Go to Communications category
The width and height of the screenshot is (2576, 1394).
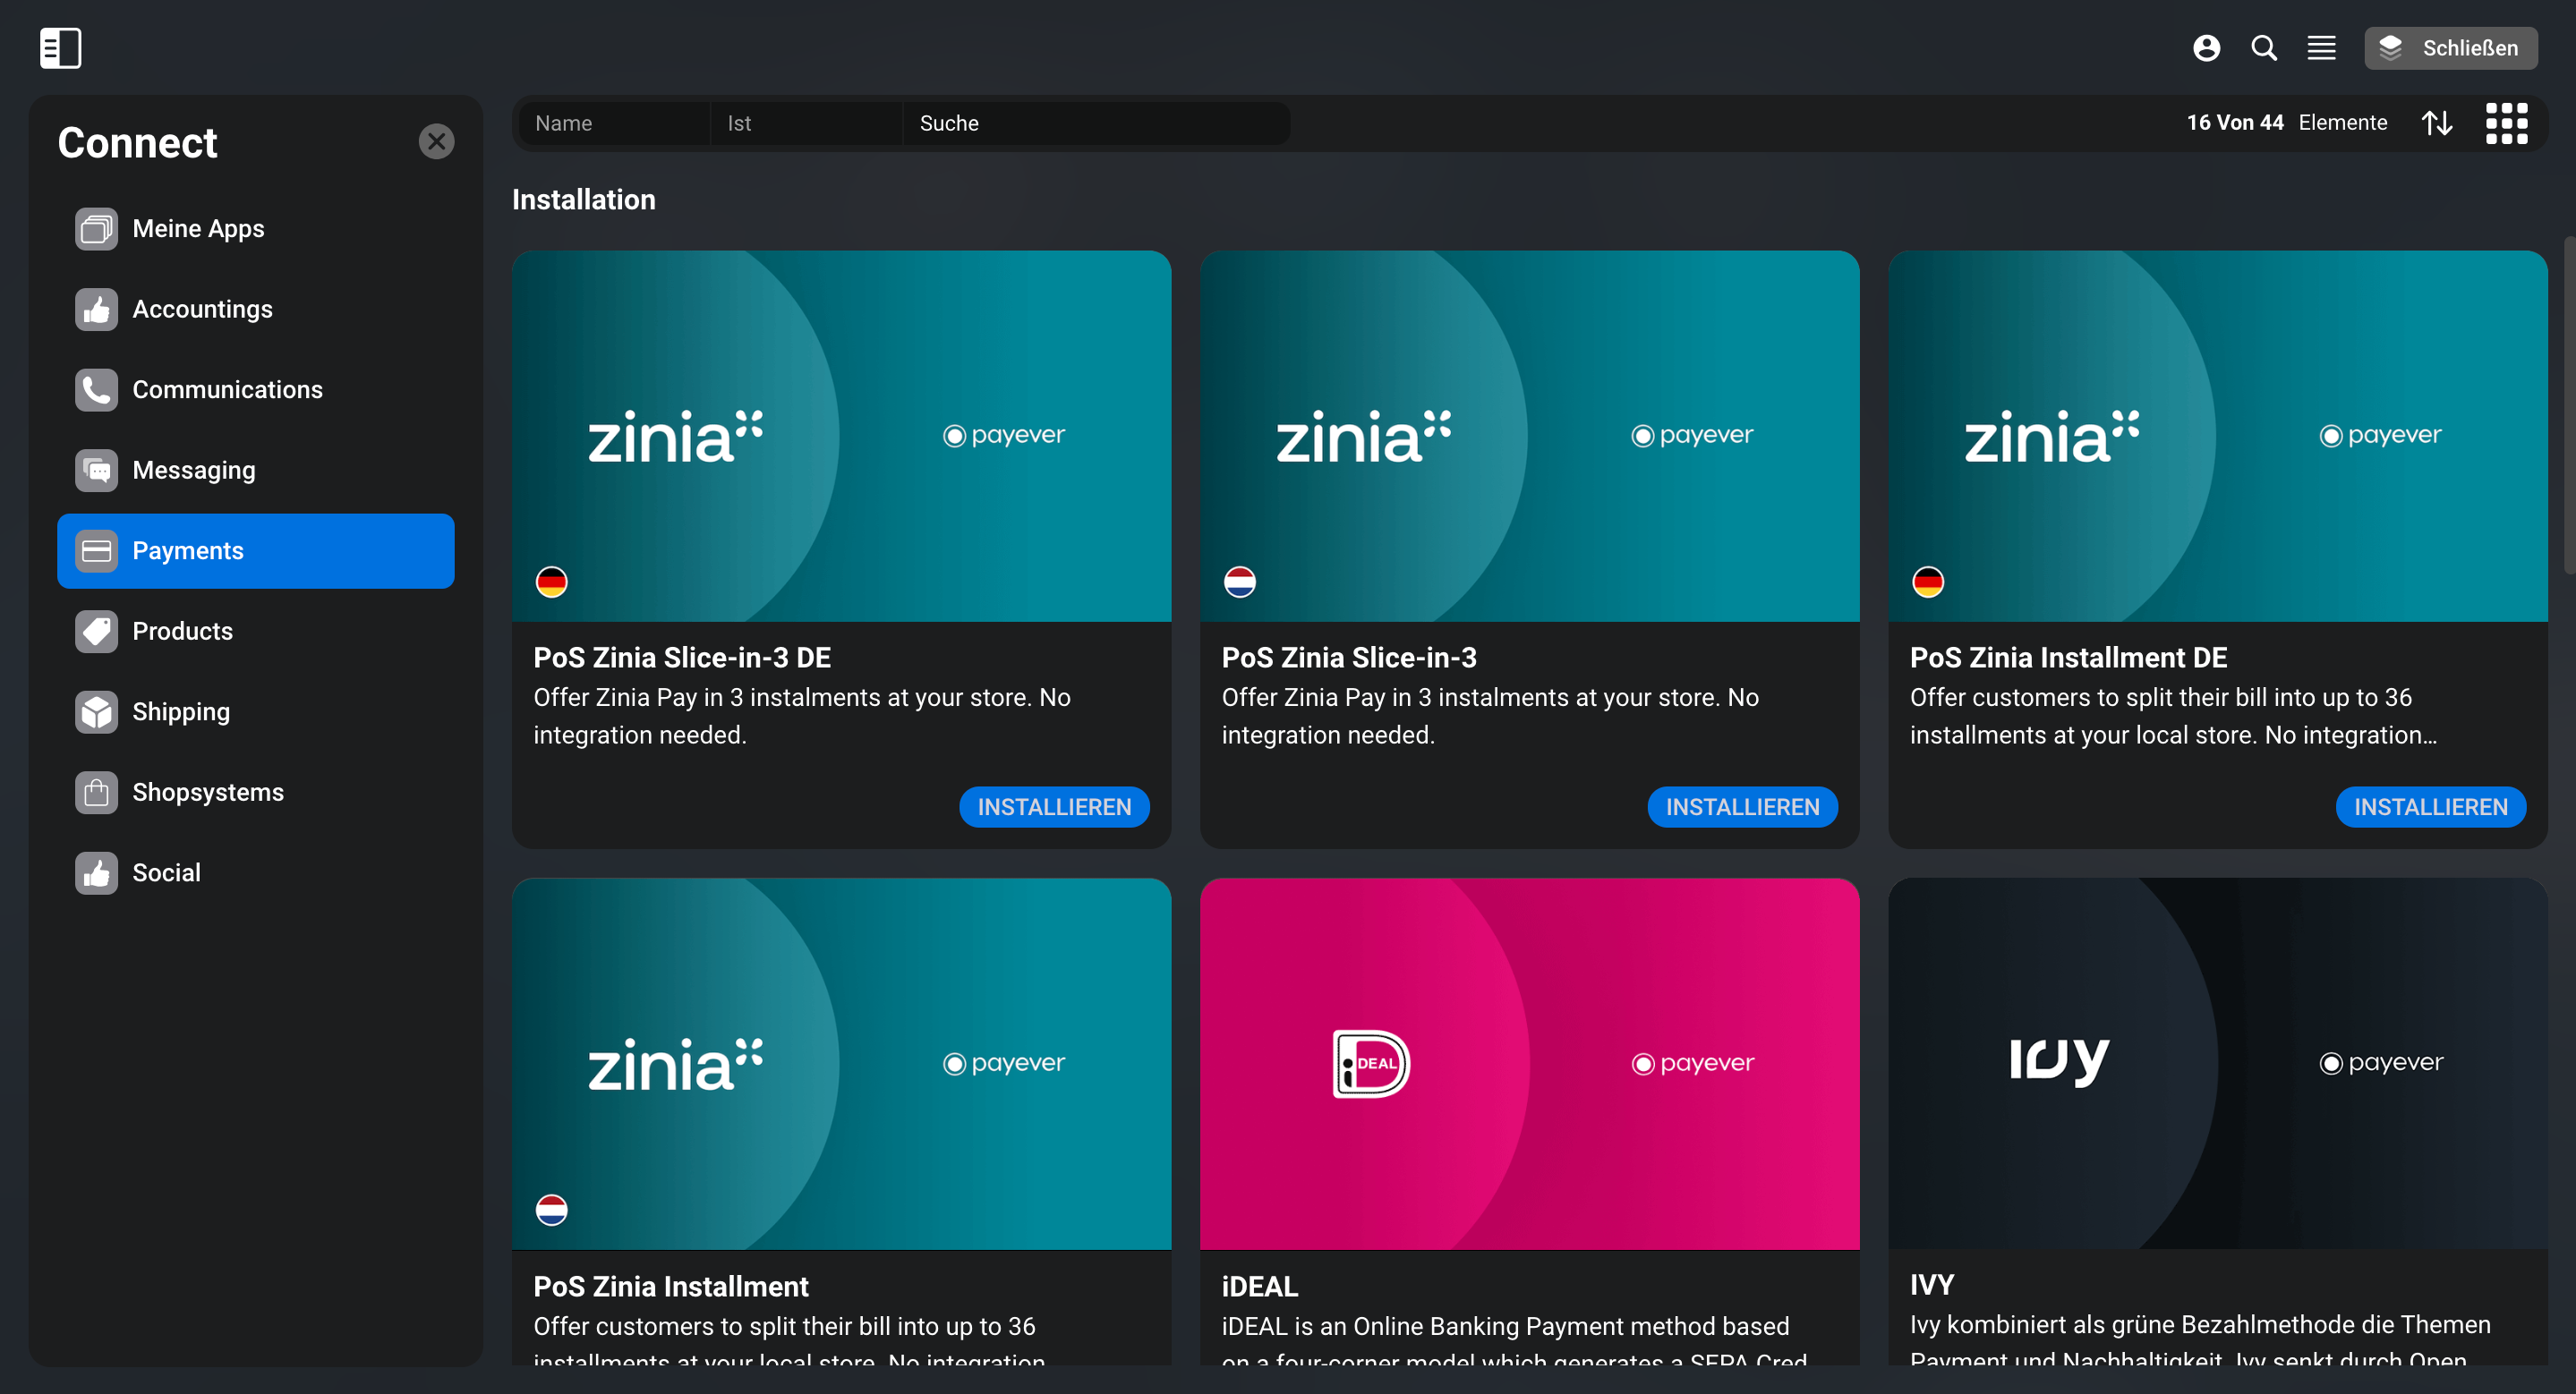click(x=256, y=390)
